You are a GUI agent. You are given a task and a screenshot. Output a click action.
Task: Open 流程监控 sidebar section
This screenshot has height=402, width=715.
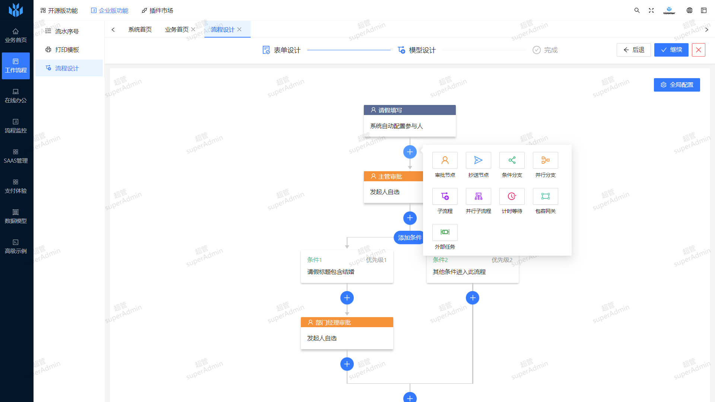(16, 126)
